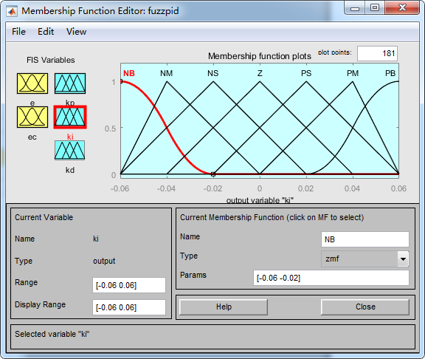The height and width of the screenshot is (359, 425).
Task: Select the kd output variable icon
Action: pyautogui.click(x=69, y=150)
